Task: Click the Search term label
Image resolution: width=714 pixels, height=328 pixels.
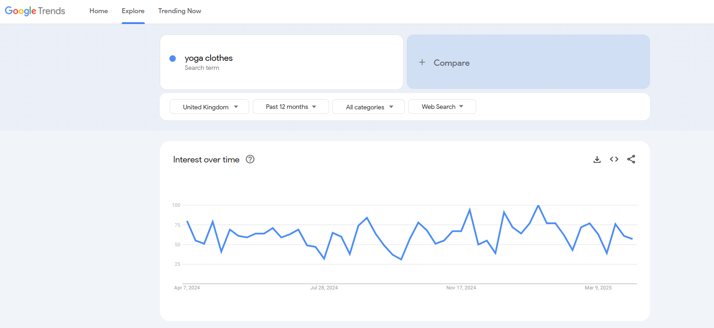Action: (202, 68)
